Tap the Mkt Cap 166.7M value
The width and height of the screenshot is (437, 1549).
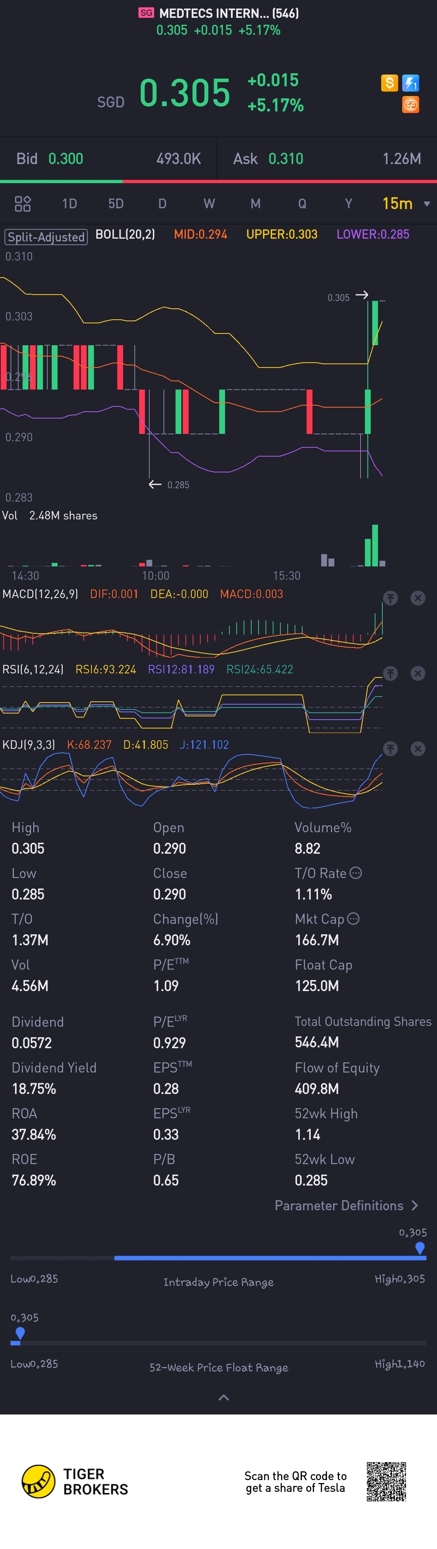tap(317, 940)
